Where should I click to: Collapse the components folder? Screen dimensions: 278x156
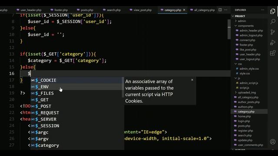tap(246, 26)
